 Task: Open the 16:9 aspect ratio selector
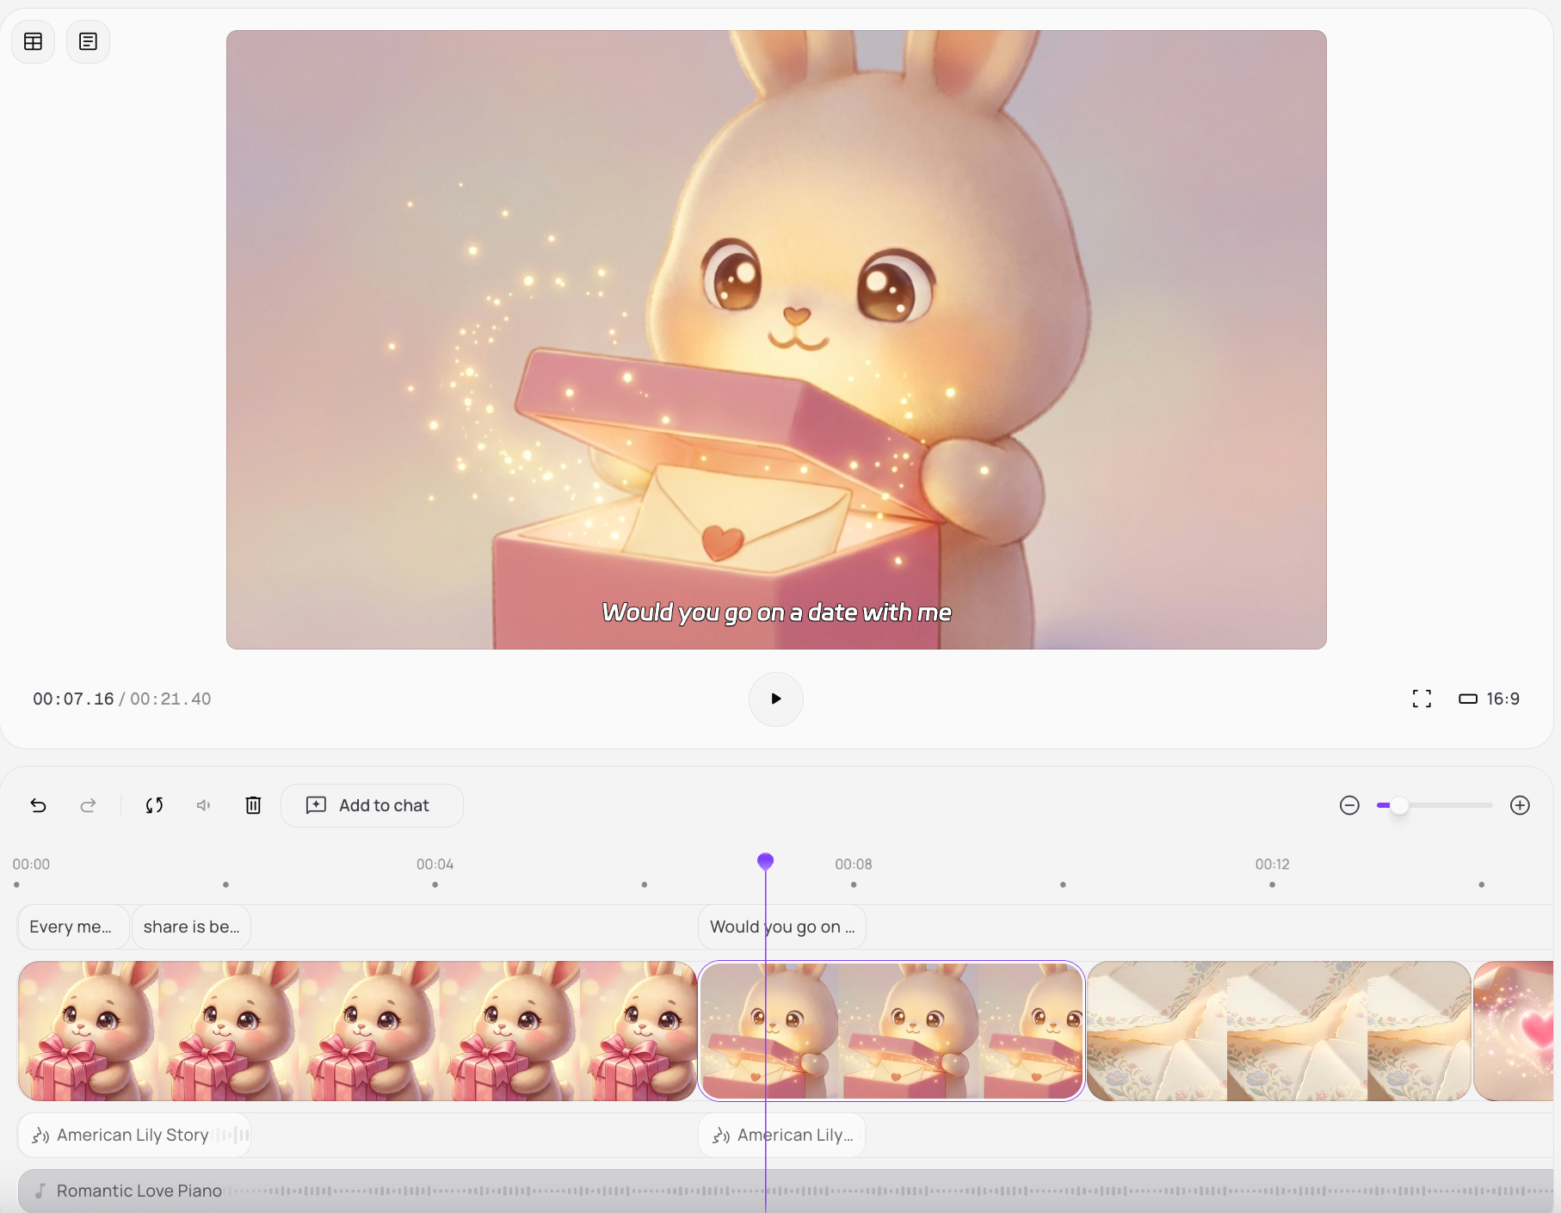(1489, 699)
